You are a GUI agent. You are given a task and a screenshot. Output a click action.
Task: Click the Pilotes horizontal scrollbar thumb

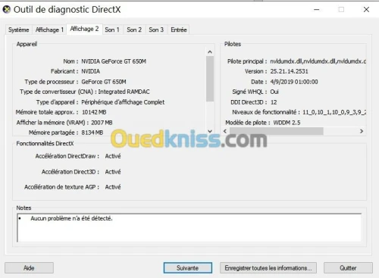click(276, 131)
